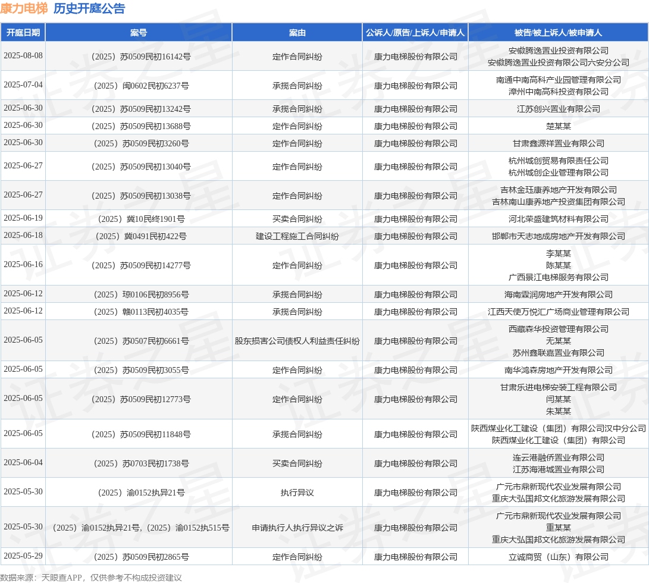
Task: Select case number (2025)闽0602民初6237号
Action: [141, 86]
